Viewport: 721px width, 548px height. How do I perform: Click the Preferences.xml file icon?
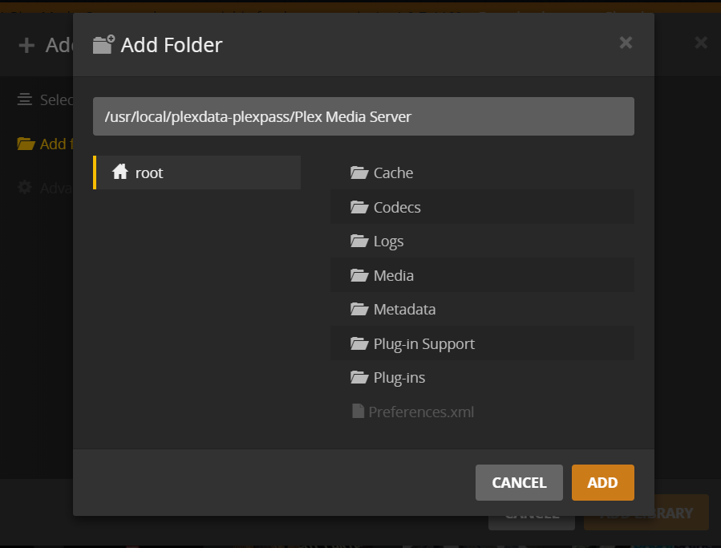pos(358,412)
